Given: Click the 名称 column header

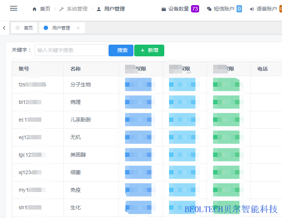Looking at the screenshot, I should [x=76, y=69].
